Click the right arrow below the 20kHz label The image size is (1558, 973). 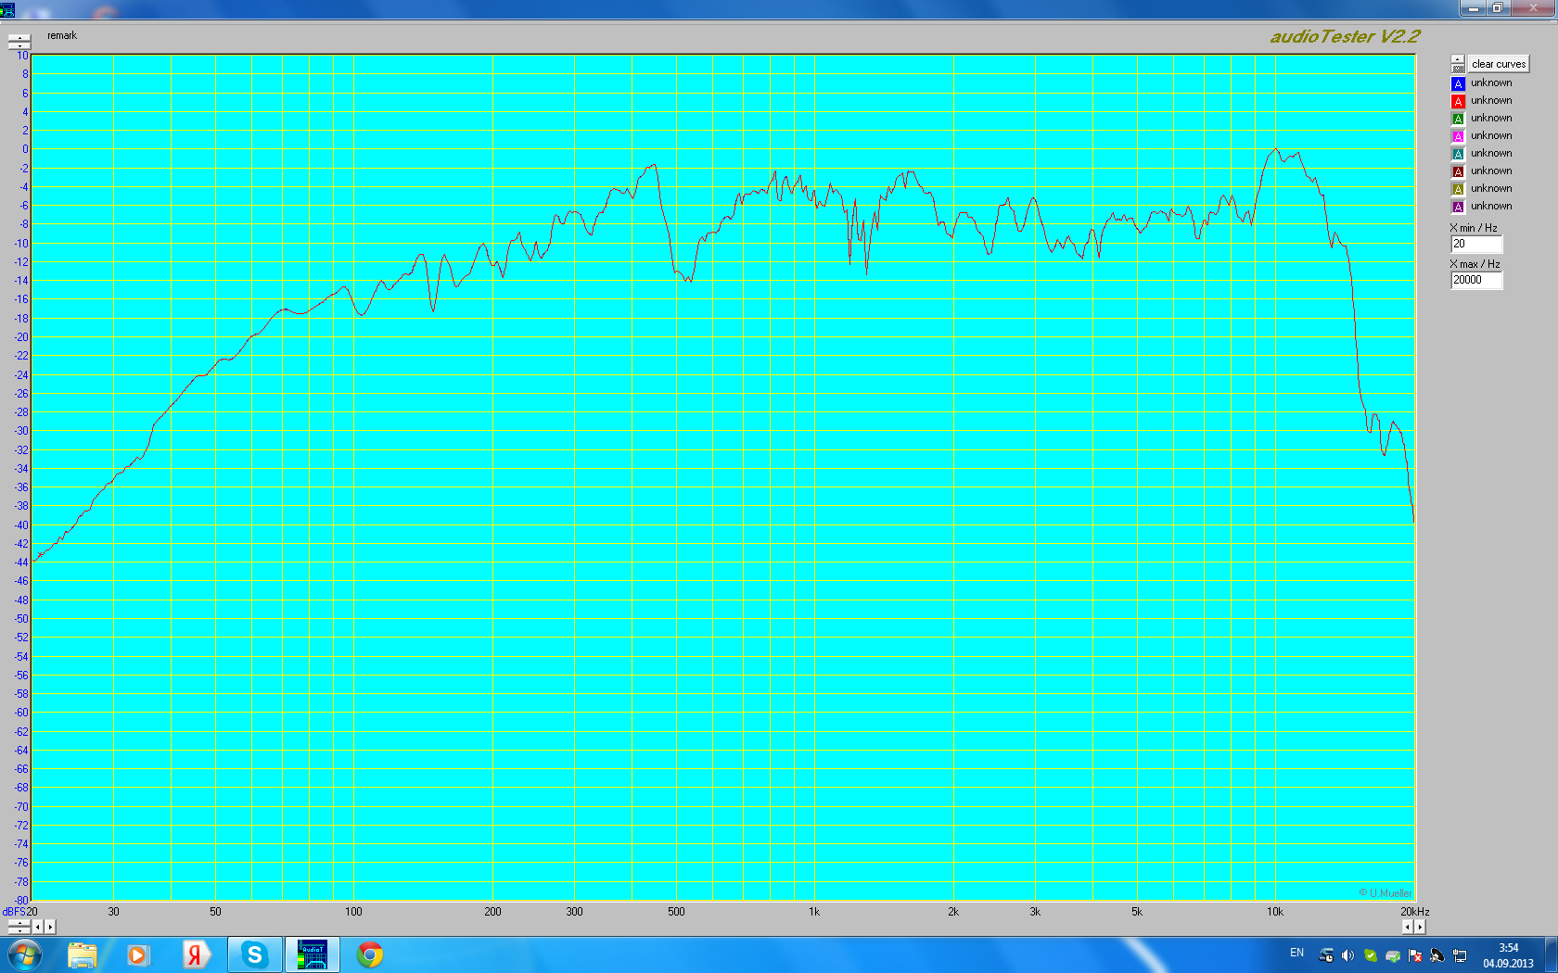click(1419, 927)
